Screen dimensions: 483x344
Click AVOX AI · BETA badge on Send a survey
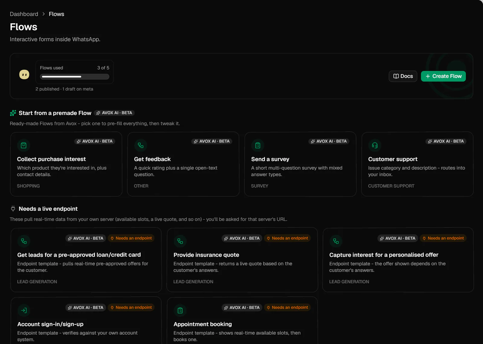(x=329, y=141)
